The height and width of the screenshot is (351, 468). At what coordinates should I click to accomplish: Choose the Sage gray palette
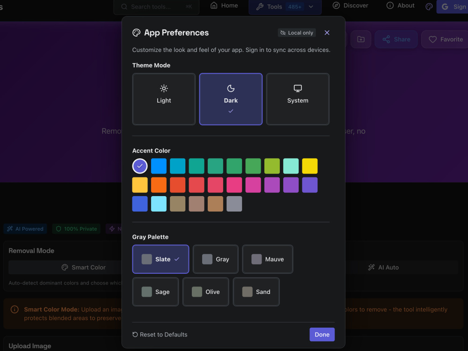[x=155, y=292]
